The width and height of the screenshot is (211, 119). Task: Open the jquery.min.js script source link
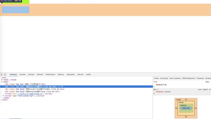coord(30,94)
